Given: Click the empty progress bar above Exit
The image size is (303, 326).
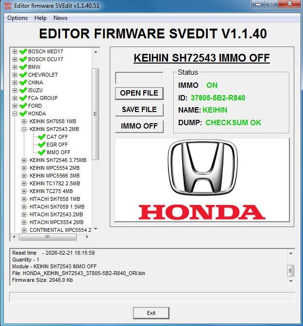Looking at the screenshot, I should point(152,297).
